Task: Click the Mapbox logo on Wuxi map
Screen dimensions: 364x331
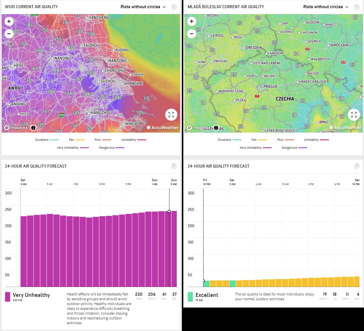Action: [16, 128]
